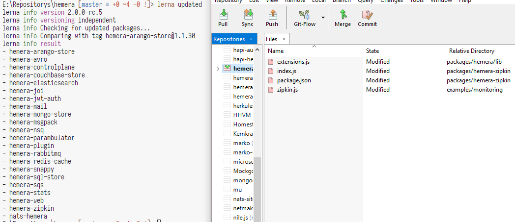515x222 pixels.
Task: Click the up arrow of the Repositories scrollbar
Action: tap(257, 50)
